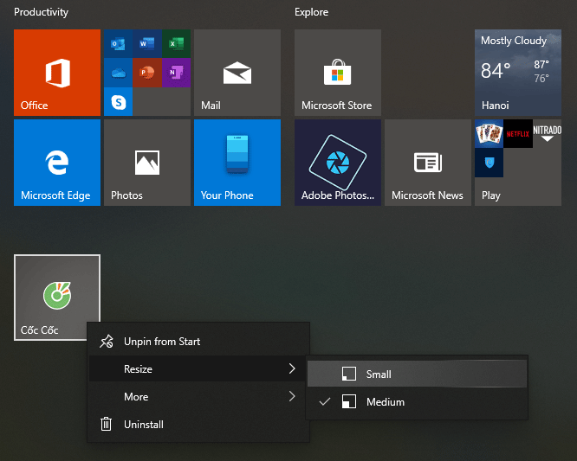Launch Outlook from the Office folder tile

(x=118, y=44)
